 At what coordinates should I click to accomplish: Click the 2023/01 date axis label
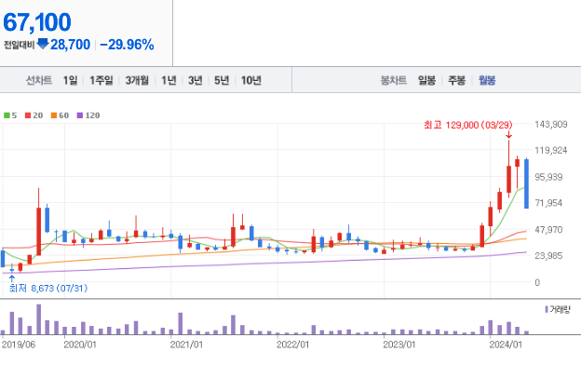click(x=399, y=345)
